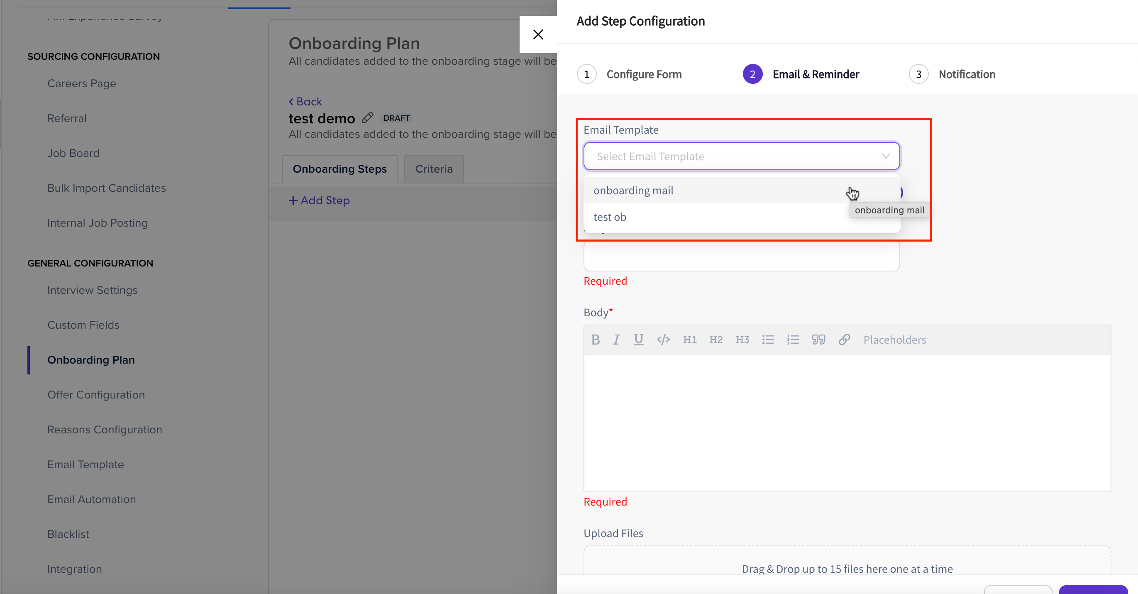
Task: Open Email Automation in sidebar
Action: tap(91, 499)
